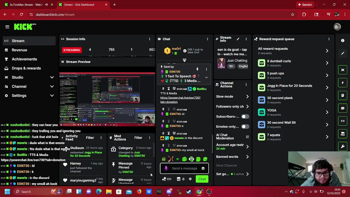
Task: Toggle the document widget icon in right sidebar
Action: coord(343,95)
